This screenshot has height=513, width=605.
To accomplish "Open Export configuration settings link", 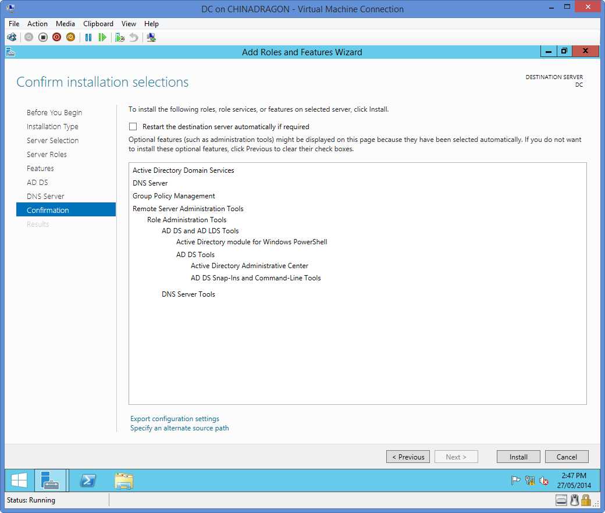I will 175,419.
